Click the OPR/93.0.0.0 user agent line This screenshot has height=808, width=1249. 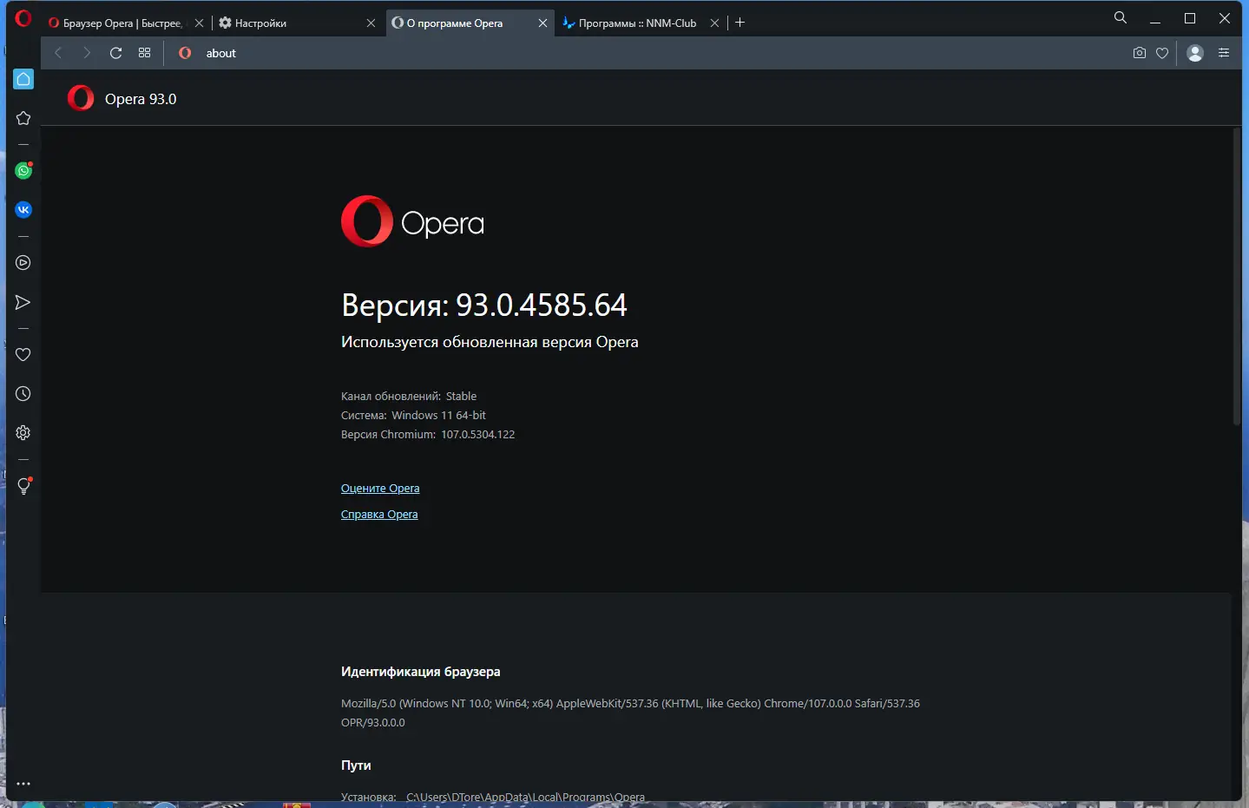[x=373, y=723]
